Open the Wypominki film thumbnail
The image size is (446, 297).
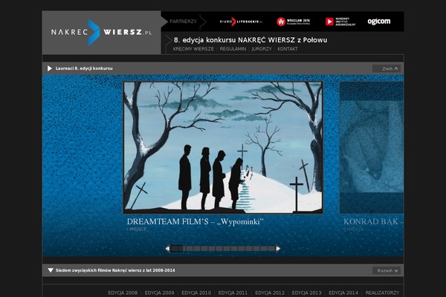coord(223,147)
